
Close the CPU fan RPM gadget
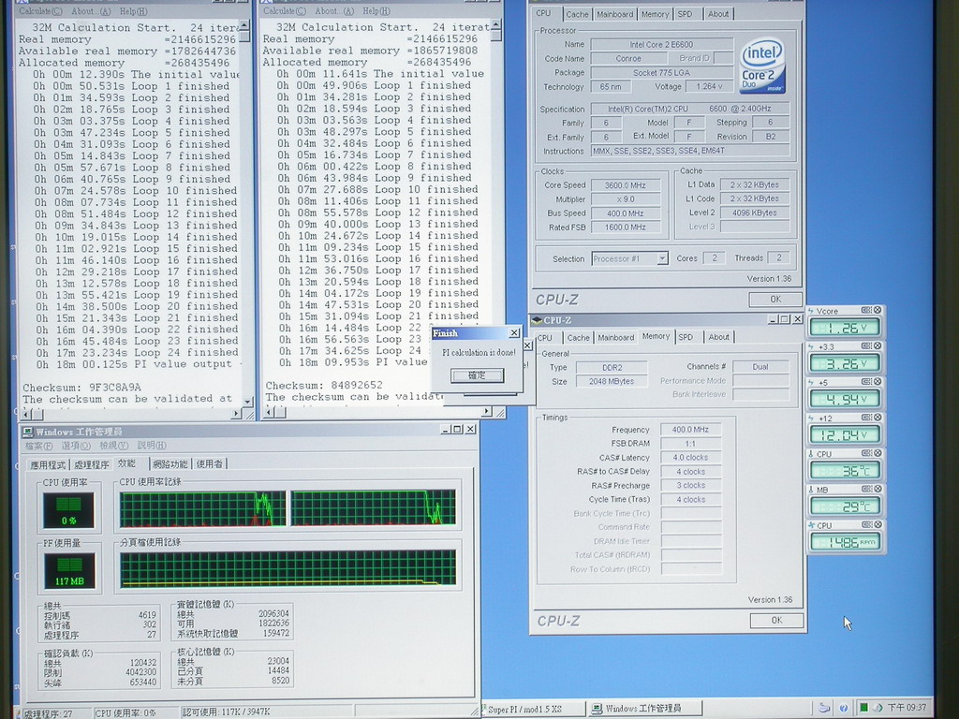[877, 524]
